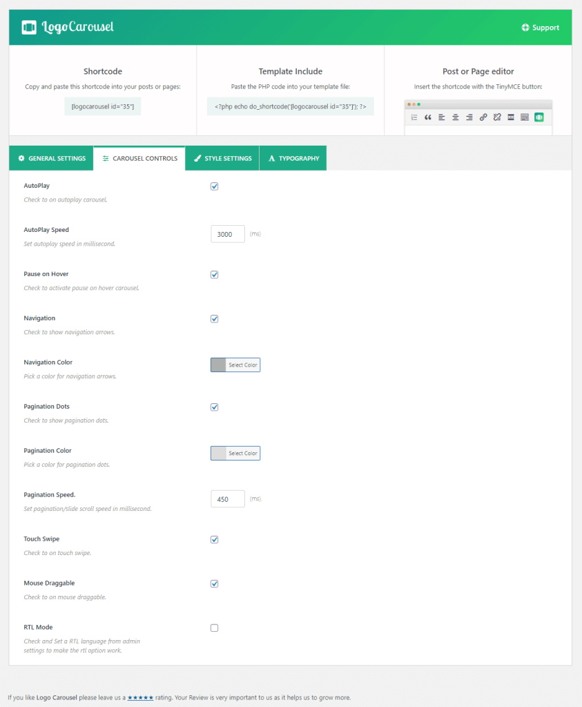Viewport: 582px width, 707px height.
Task: Enable RTL Mode
Action: (214, 628)
